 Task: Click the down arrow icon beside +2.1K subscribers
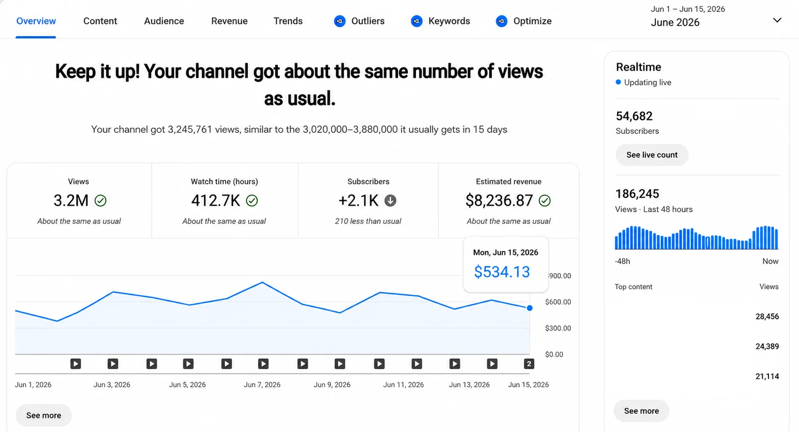391,201
